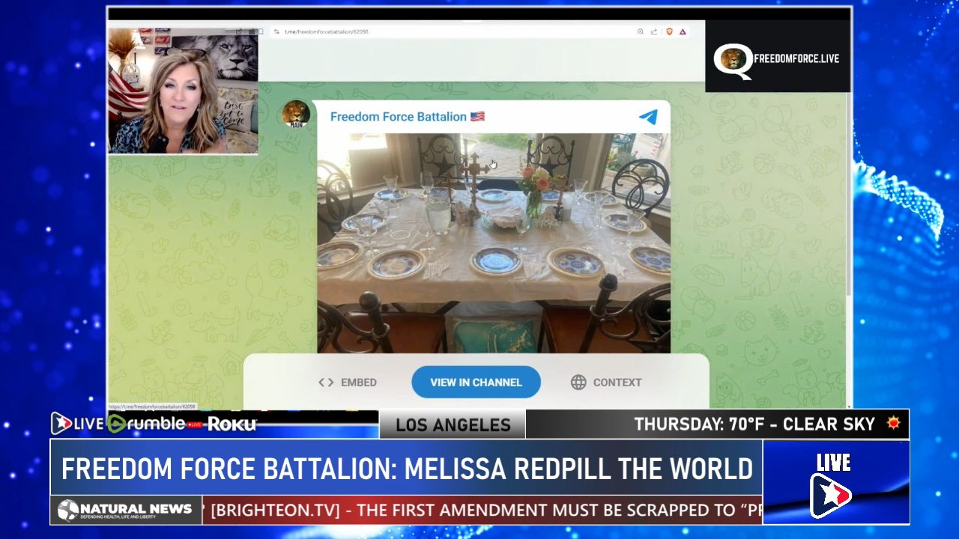Click the Natural News logo in ticker
This screenshot has width=959, height=539.
[126, 510]
